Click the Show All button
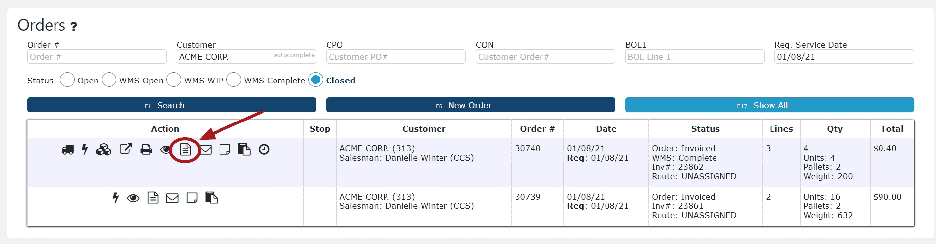Screen dimensions: 936x244 coord(770,105)
